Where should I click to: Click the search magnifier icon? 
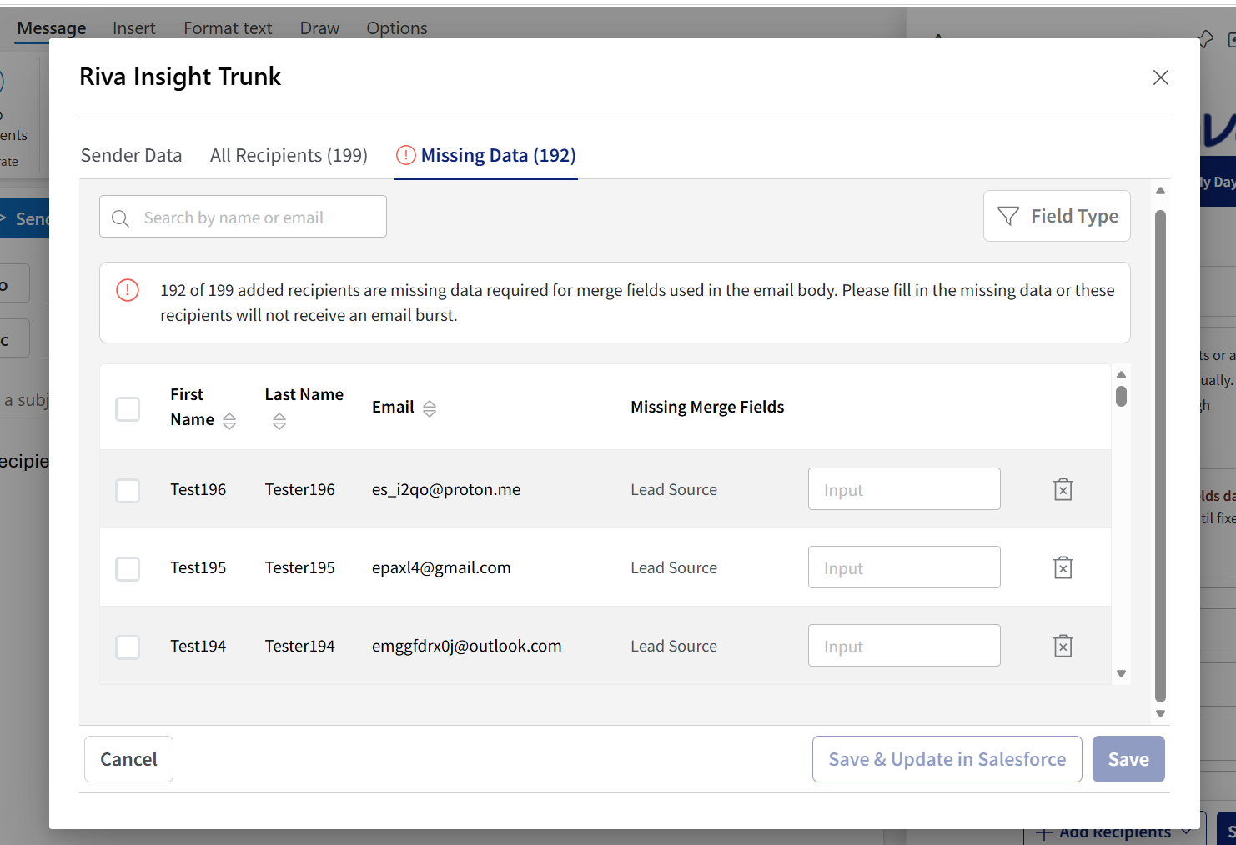click(121, 218)
